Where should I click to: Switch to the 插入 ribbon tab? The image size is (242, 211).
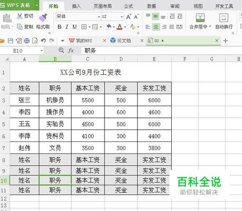(x=76, y=6)
